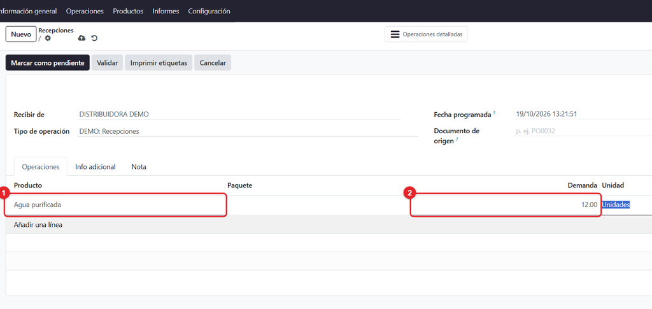652x309 pixels.
Task: Switch to the Info adicional tab
Action: click(x=96, y=167)
